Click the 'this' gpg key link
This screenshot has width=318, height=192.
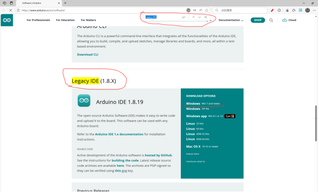click(118, 171)
